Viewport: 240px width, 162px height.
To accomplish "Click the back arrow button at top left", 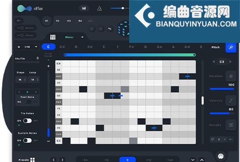I will 19,21.
